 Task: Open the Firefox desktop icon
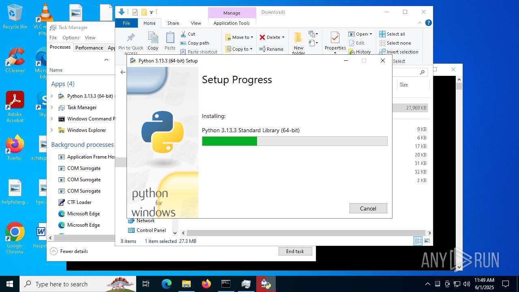[x=15, y=148]
